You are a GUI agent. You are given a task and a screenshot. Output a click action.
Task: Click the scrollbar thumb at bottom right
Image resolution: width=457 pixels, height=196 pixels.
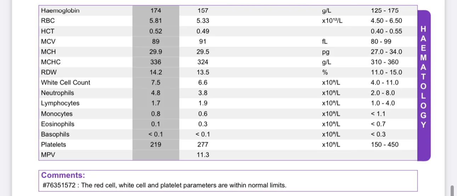point(452,191)
